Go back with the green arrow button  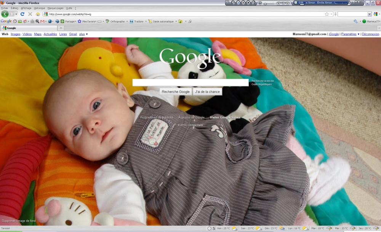pos(5,14)
